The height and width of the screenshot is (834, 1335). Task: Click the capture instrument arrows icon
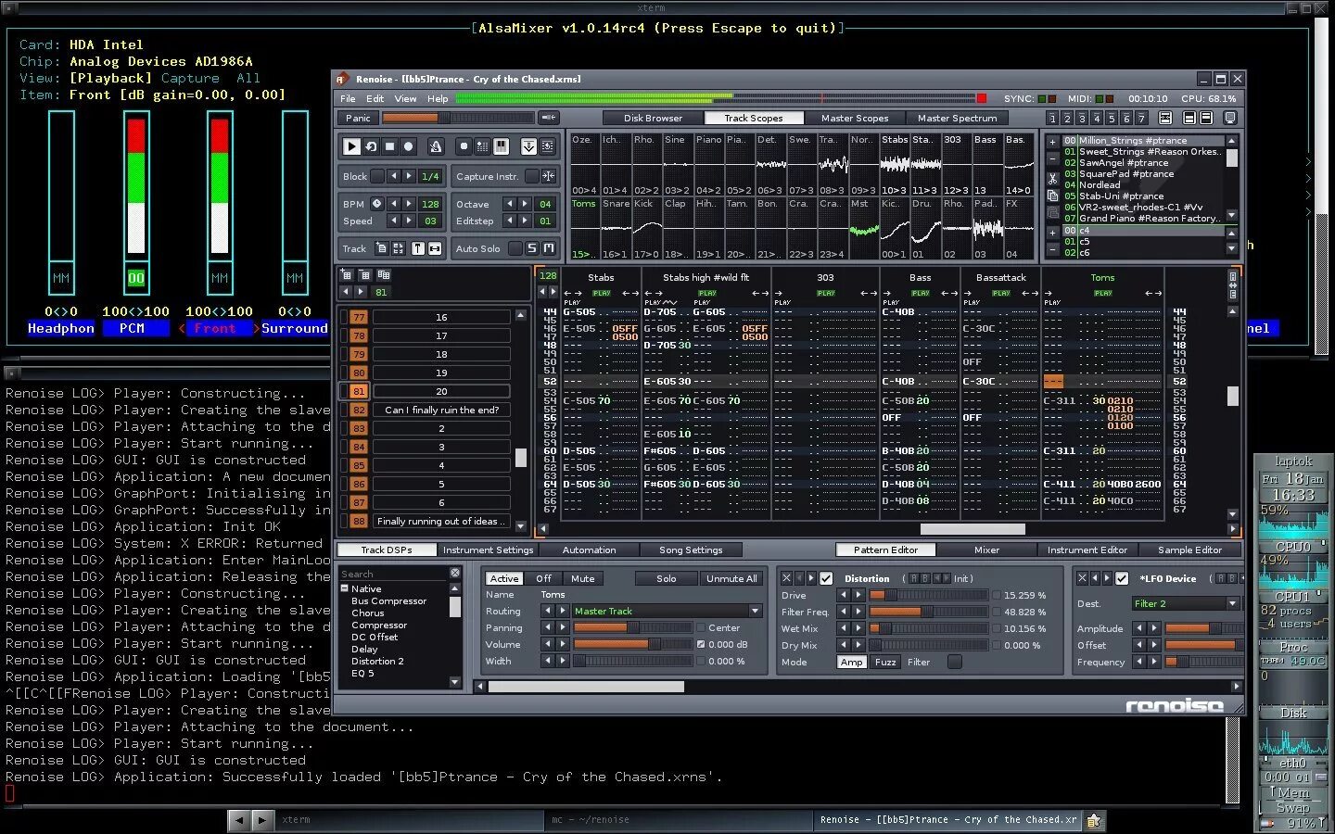(548, 176)
